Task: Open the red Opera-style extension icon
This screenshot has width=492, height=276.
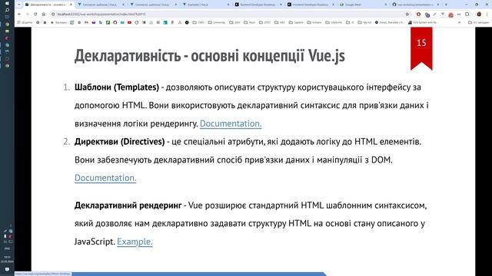Action: (x=418, y=14)
